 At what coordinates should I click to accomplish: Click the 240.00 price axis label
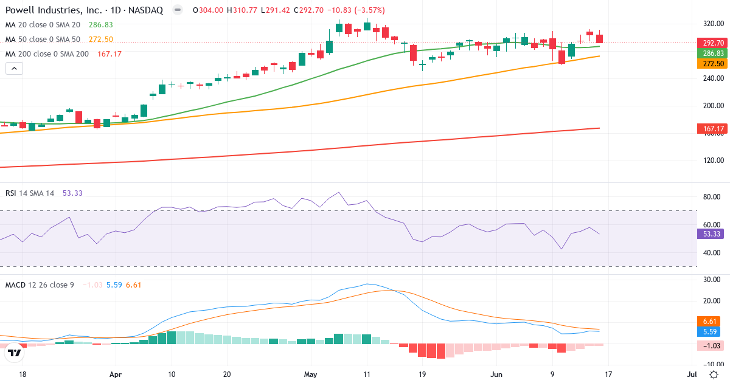pos(712,78)
